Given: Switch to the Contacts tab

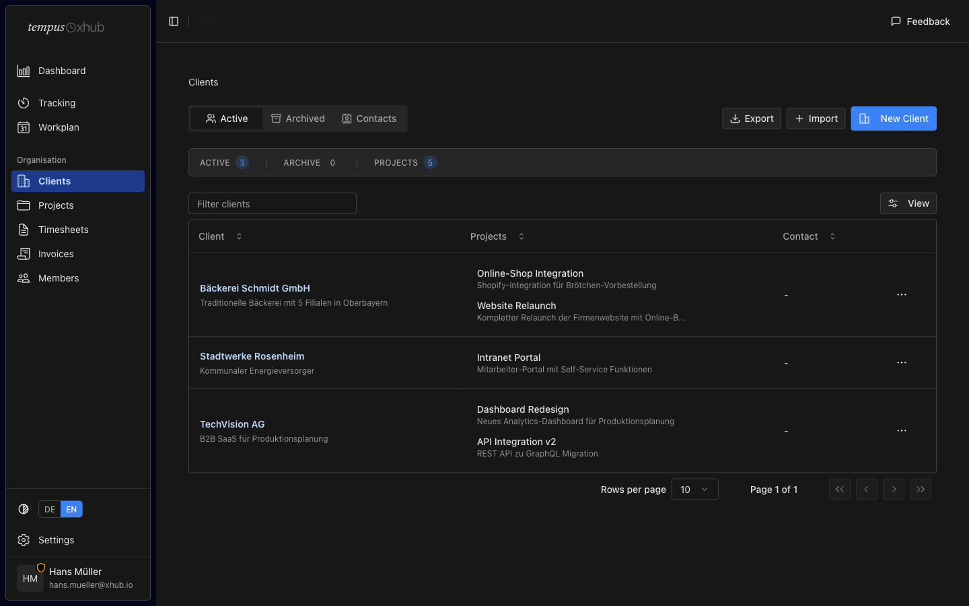Looking at the screenshot, I should pos(369,119).
